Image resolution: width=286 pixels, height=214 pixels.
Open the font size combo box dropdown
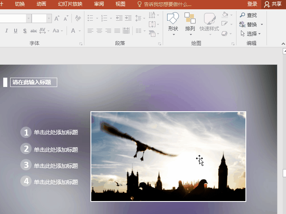point(49,18)
